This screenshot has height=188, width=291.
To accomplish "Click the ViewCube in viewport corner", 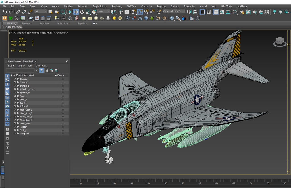I will [280, 42].
